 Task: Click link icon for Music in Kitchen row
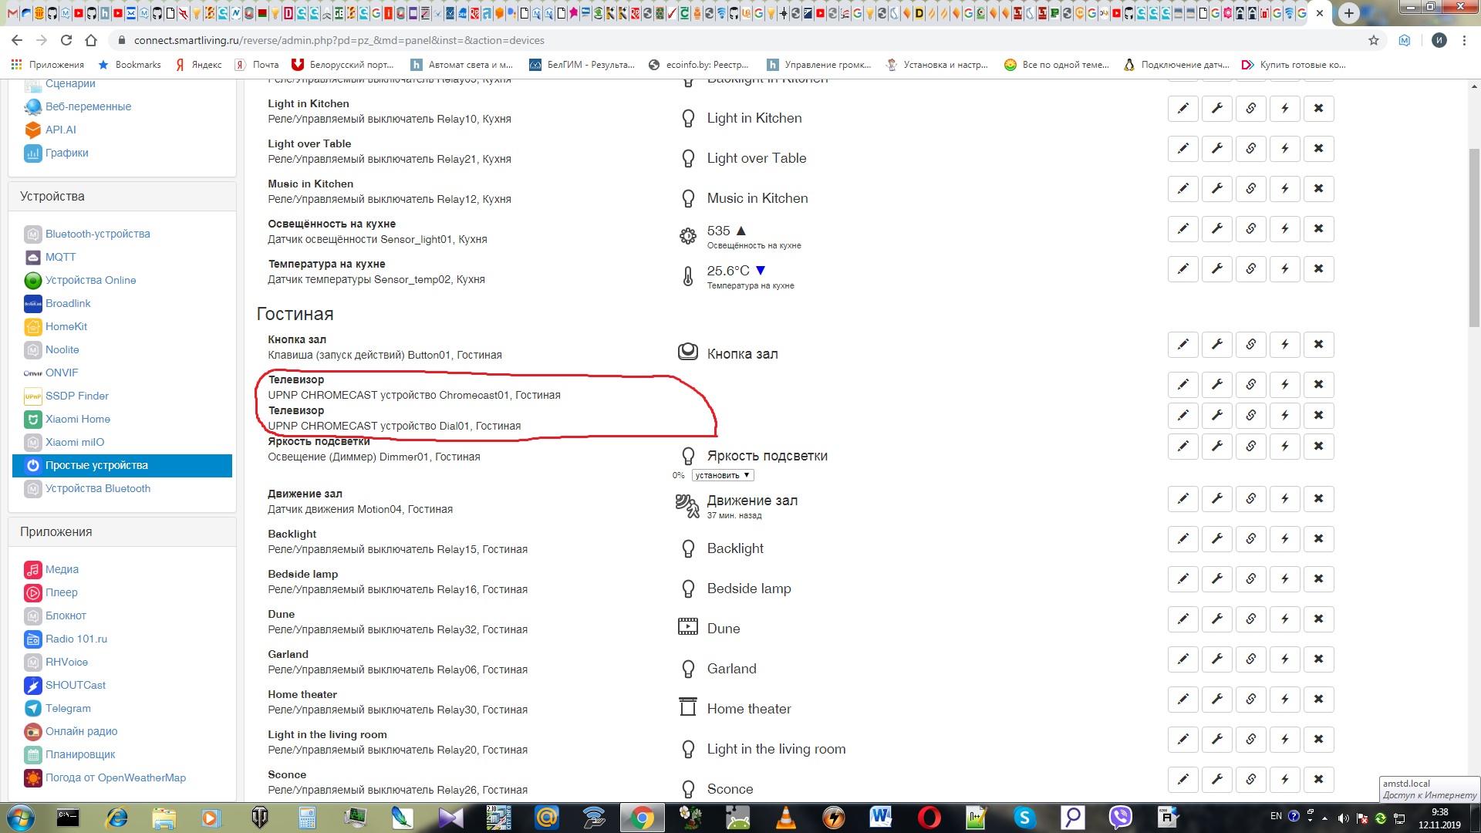point(1250,189)
